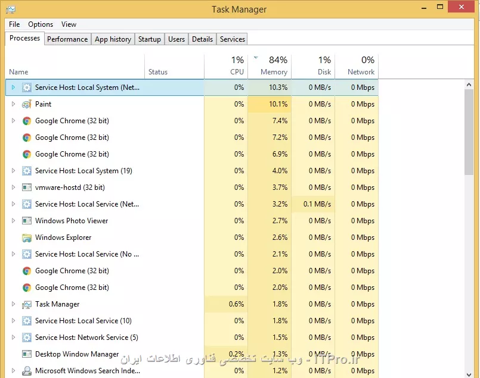Minimize the Task Manager window

coord(424,7)
